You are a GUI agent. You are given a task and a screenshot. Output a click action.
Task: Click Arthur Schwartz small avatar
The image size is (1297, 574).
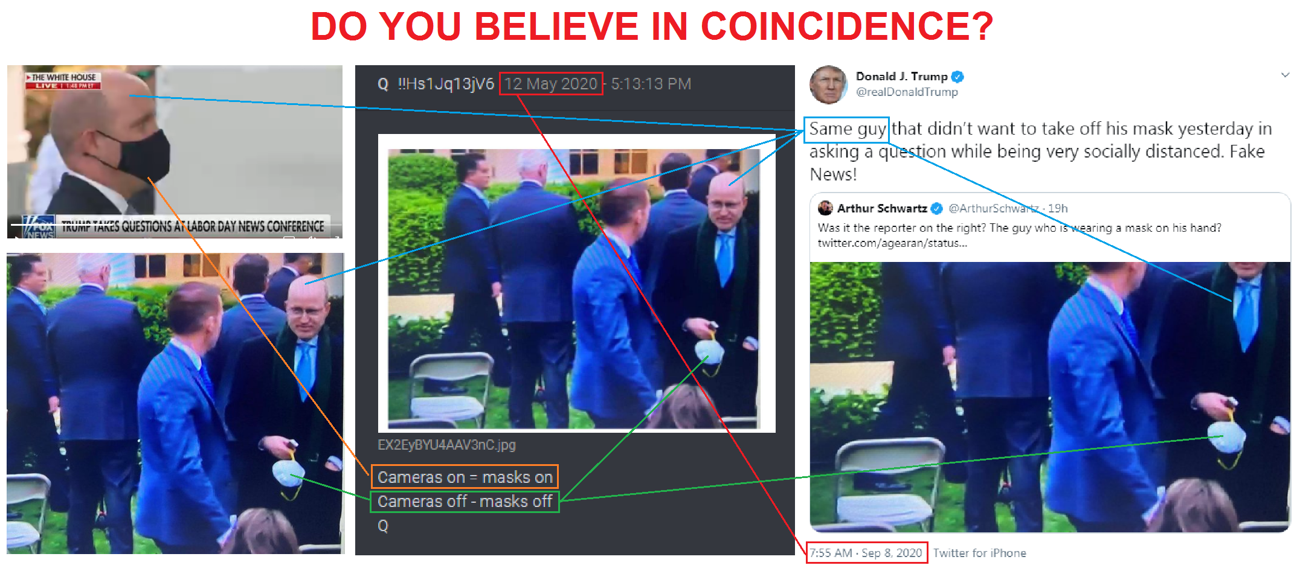click(825, 208)
